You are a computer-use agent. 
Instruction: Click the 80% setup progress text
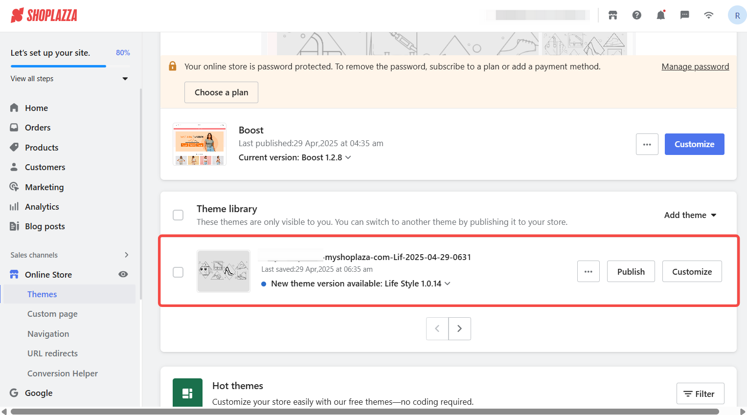123,53
